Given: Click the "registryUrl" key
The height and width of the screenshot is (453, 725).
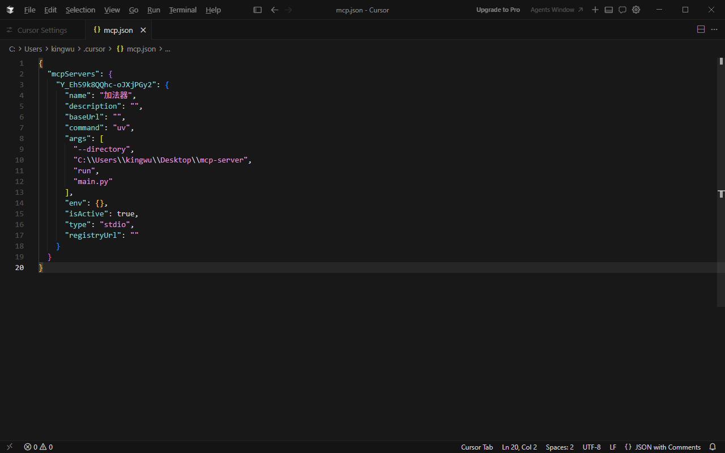Looking at the screenshot, I should pos(93,235).
